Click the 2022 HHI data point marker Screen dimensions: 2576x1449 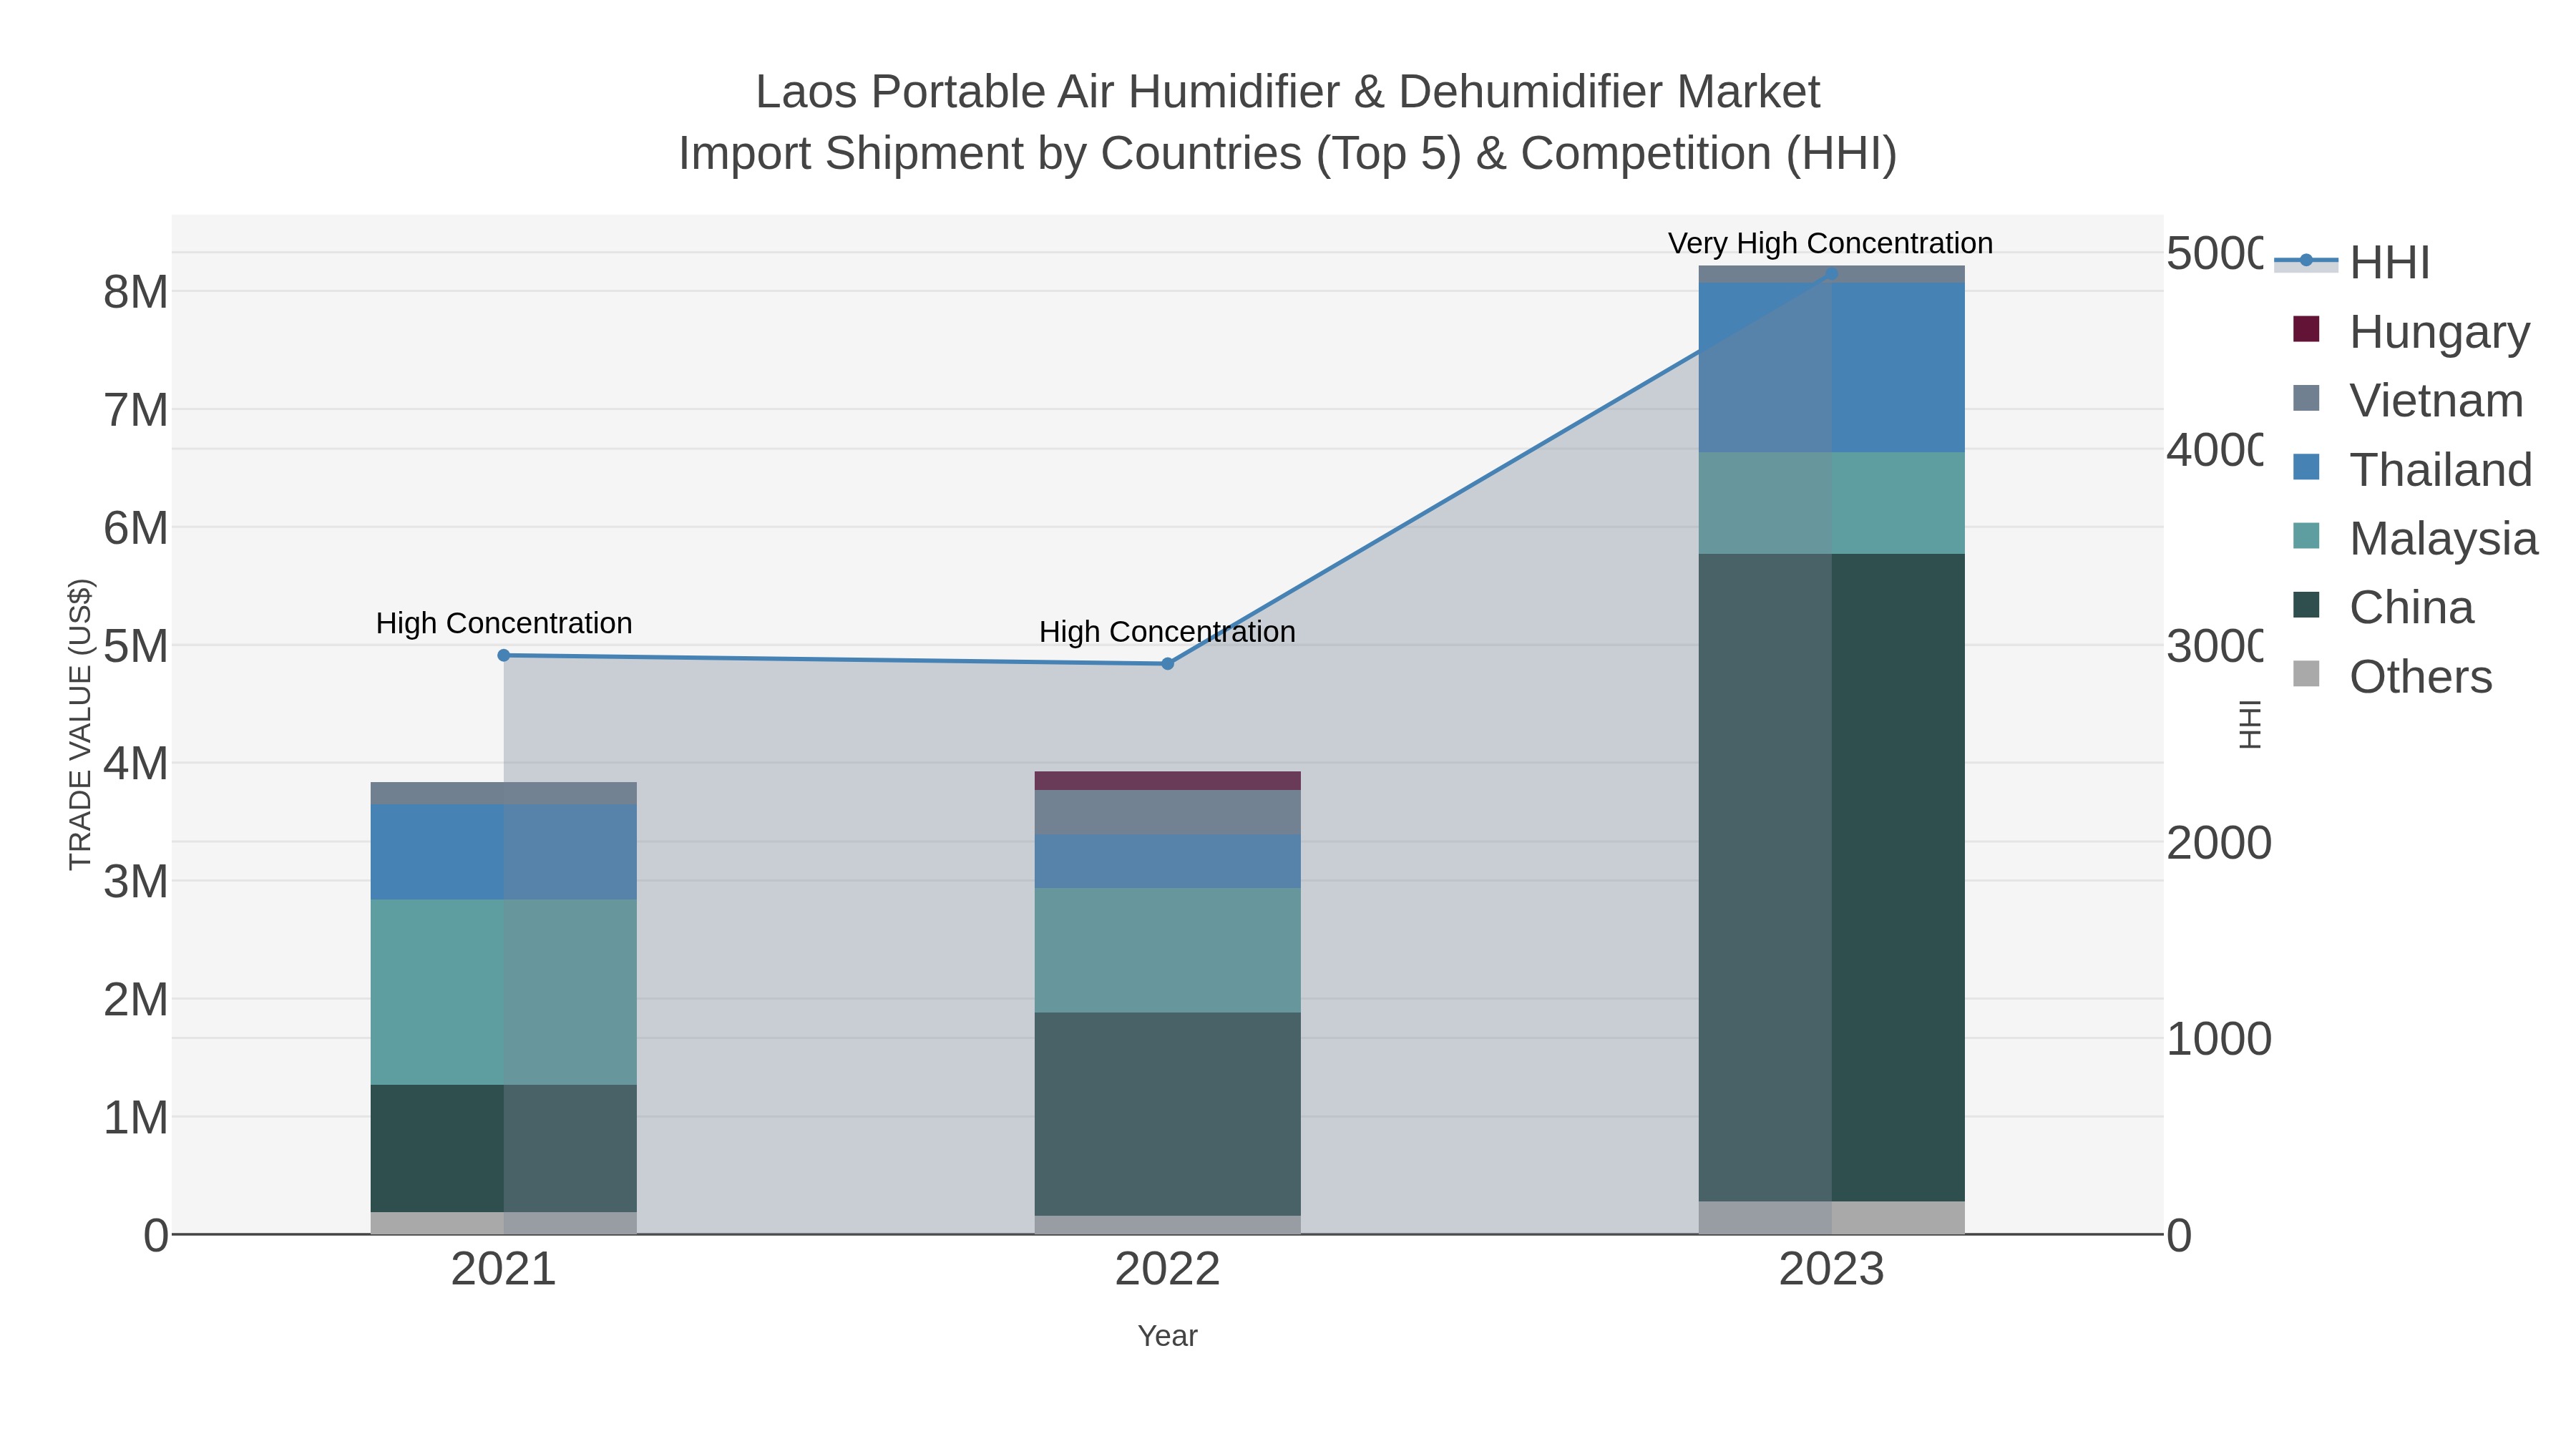[1167, 664]
